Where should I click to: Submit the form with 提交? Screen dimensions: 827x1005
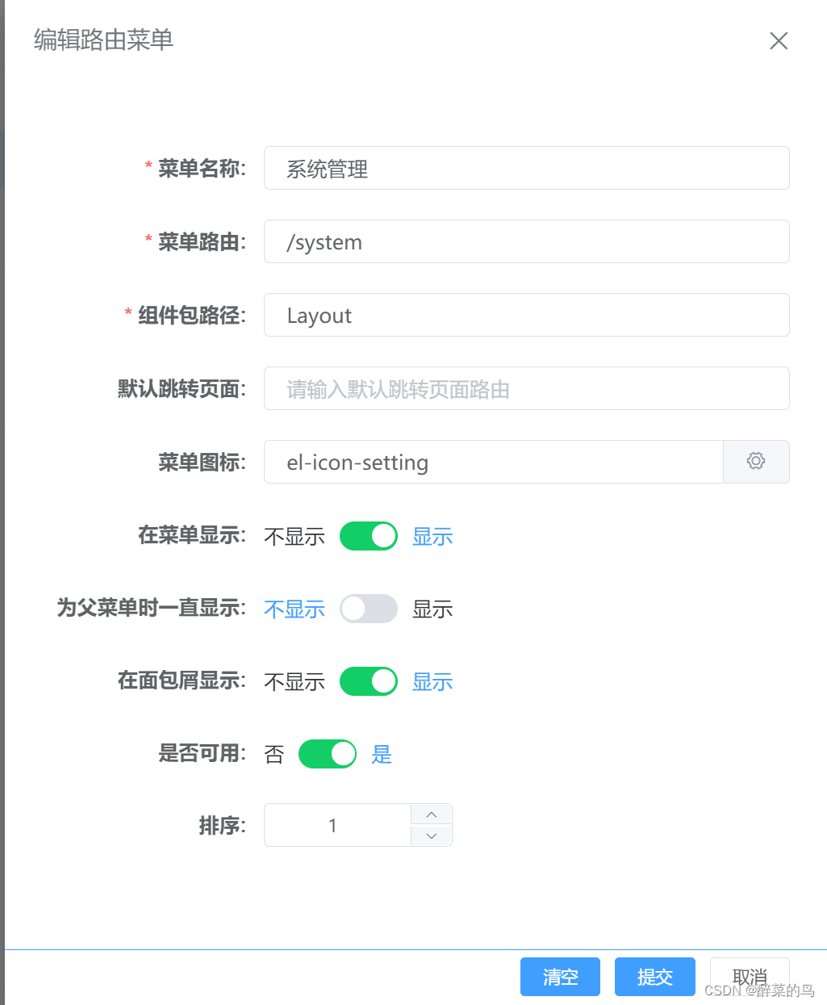[x=655, y=977]
